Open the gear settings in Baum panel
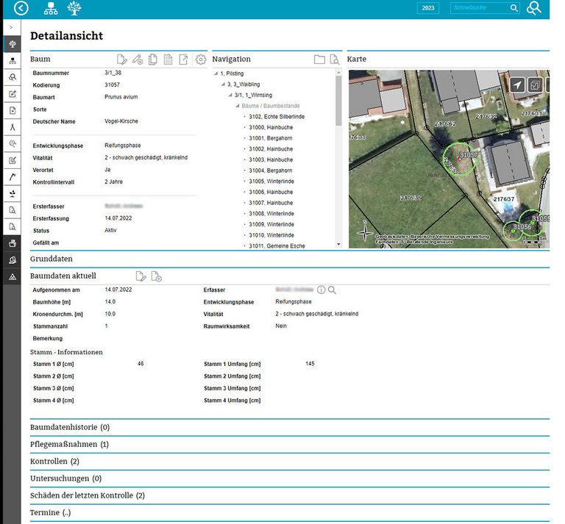Viewport: 565px width, 524px height. [x=200, y=59]
